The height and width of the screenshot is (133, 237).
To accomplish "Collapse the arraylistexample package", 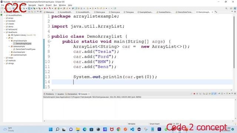I will pos(9,41).
